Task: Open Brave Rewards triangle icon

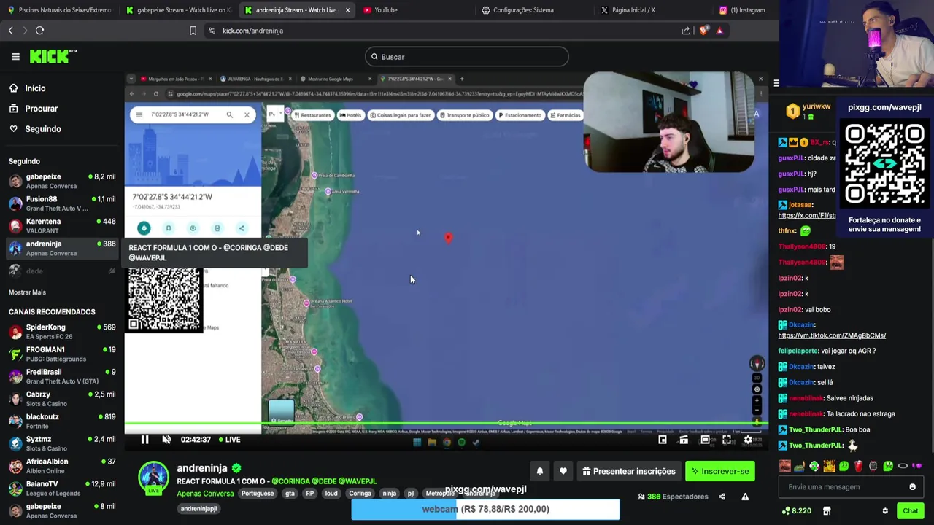Action: pos(719,31)
